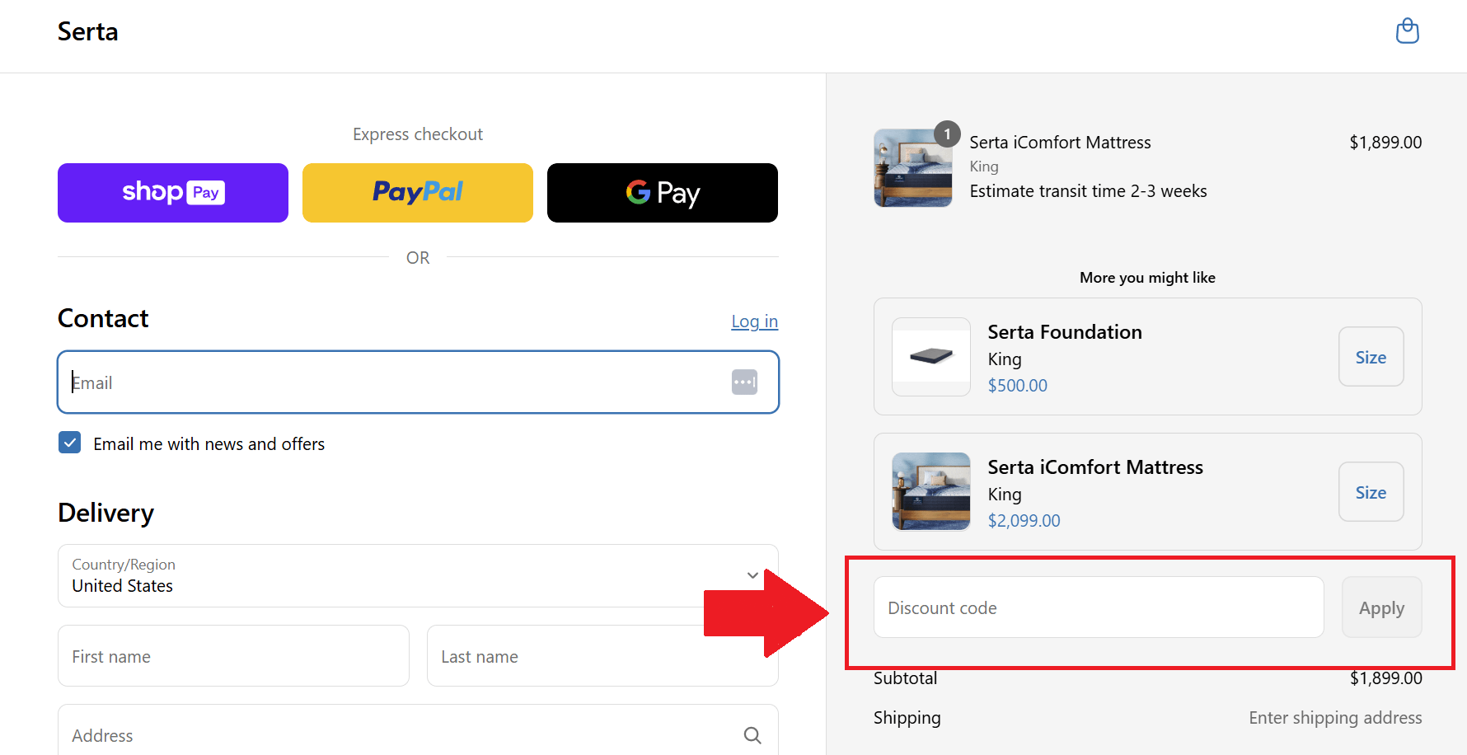1467x755 pixels.
Task: Focus the Email input field
Action: click(x=418, y=382)
